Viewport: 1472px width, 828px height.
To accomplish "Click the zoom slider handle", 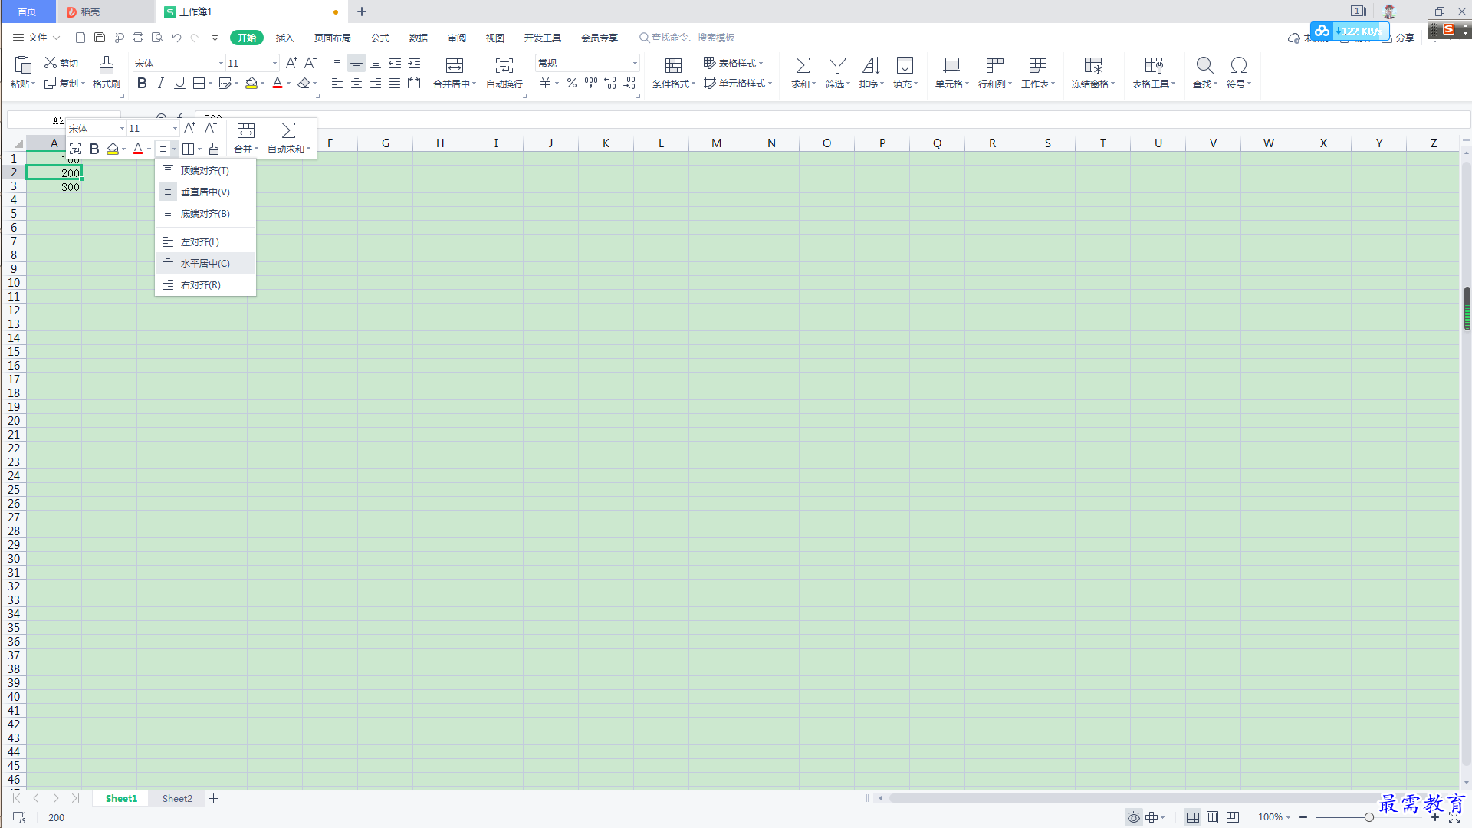I will [1368, 817].
